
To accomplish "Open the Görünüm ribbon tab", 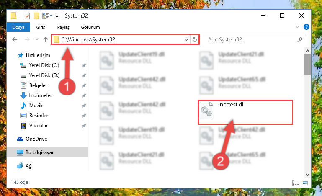I will 90,27.
